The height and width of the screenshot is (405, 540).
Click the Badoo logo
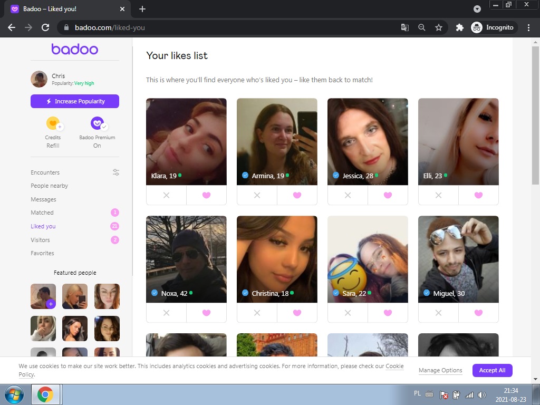coord(75,50)
